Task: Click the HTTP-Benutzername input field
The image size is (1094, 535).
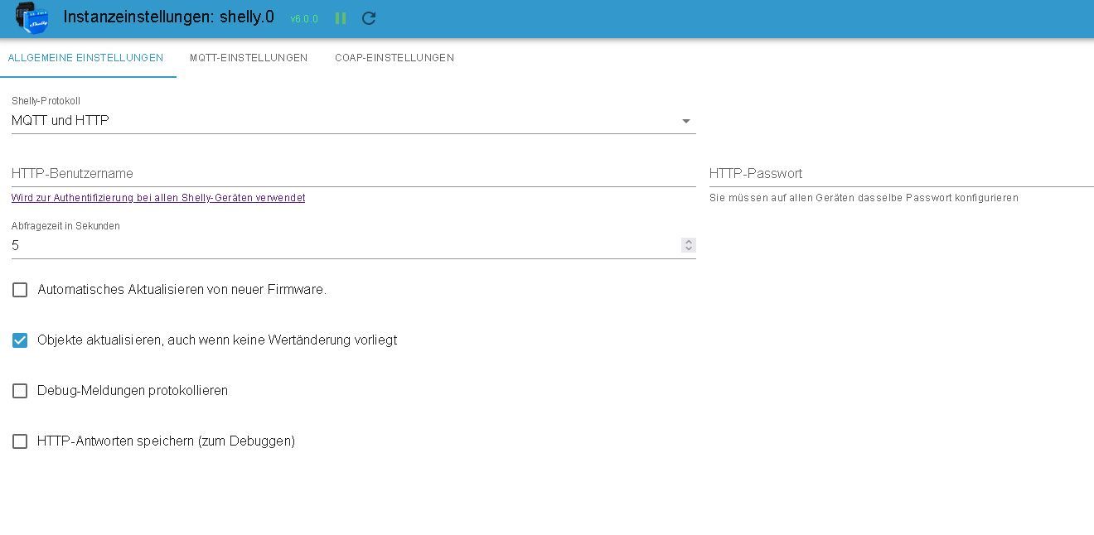Action: [x=348, y=174]
